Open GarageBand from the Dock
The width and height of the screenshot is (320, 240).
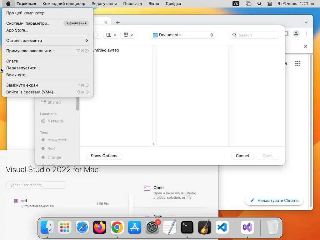(205, 227)
